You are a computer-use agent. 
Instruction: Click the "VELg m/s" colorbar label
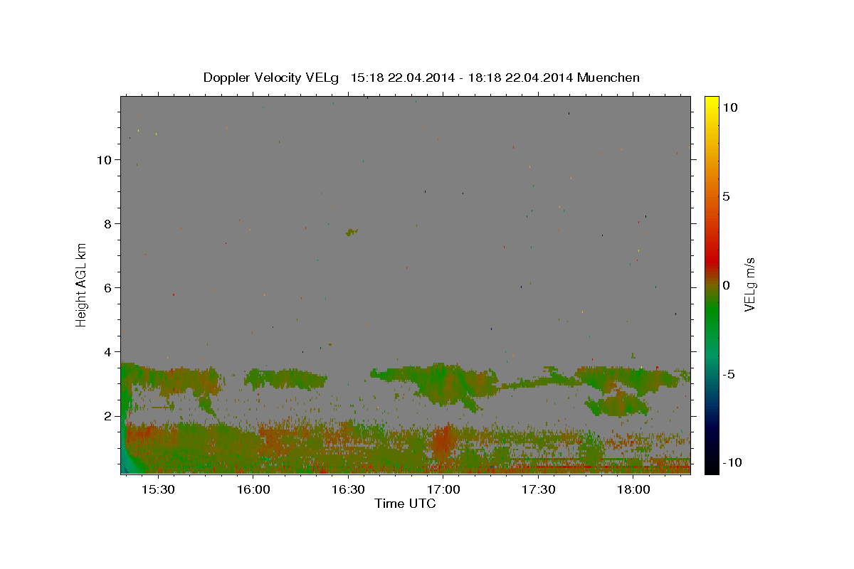pyautogui.click(x=749, y=284)
